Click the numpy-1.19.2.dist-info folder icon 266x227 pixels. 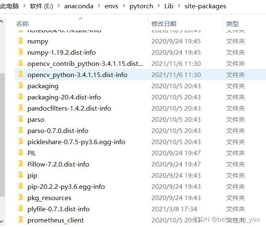[x=21, y=52]
